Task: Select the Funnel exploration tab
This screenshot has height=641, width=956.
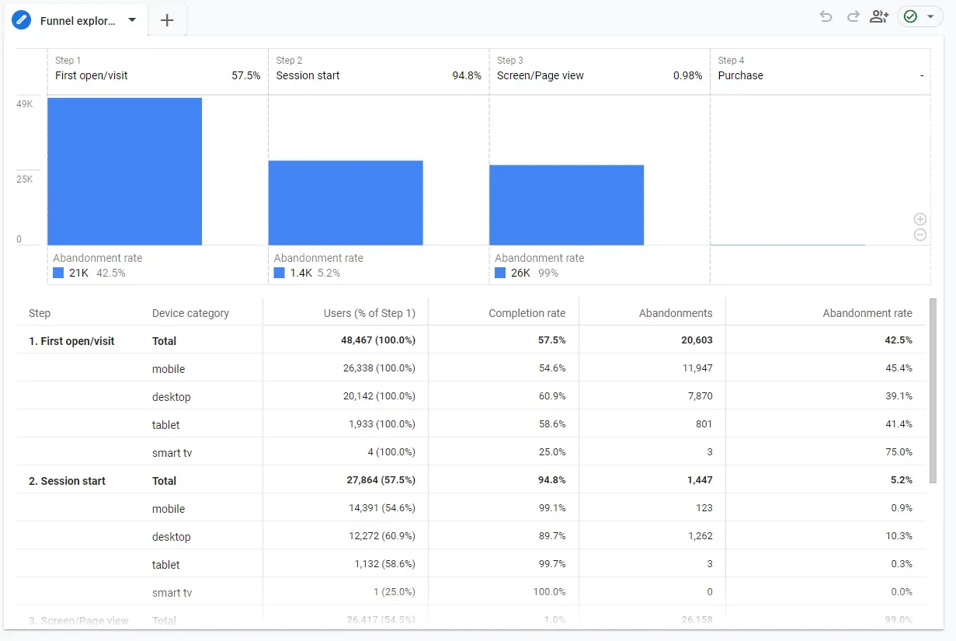Action: point(75,20)
